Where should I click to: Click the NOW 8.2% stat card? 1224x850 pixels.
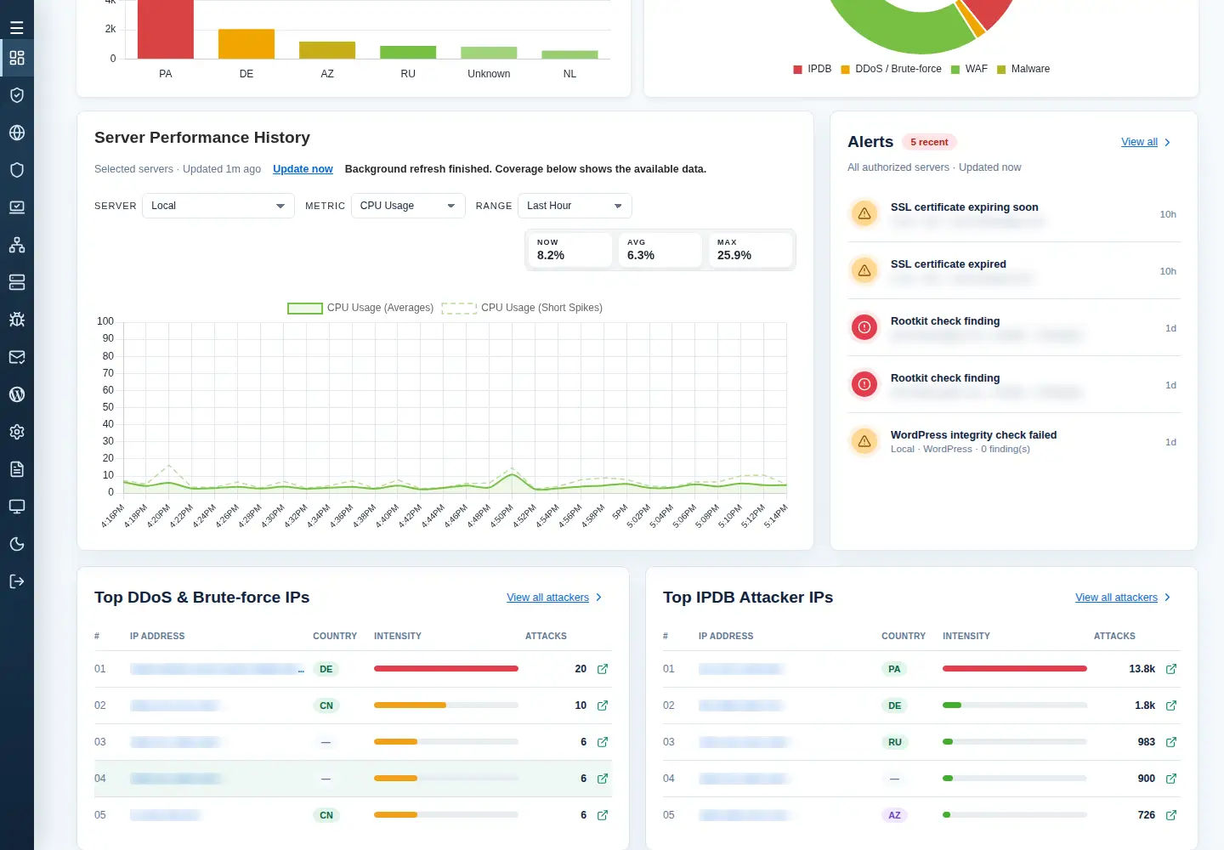tap(570, 250)
